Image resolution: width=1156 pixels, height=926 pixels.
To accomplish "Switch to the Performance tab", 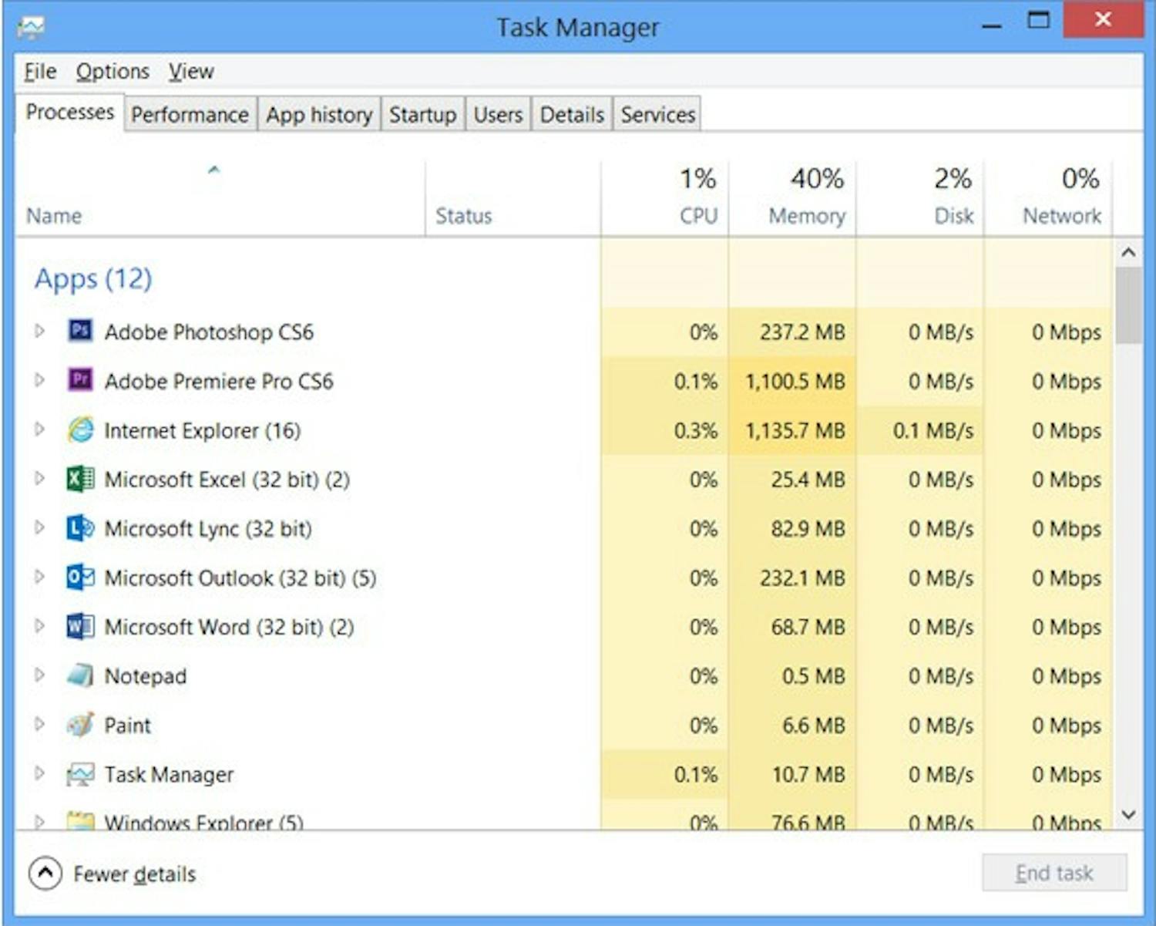I will (189, 114).
